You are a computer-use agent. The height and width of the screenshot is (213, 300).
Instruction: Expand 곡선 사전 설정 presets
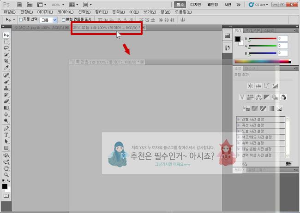(239, 125)
